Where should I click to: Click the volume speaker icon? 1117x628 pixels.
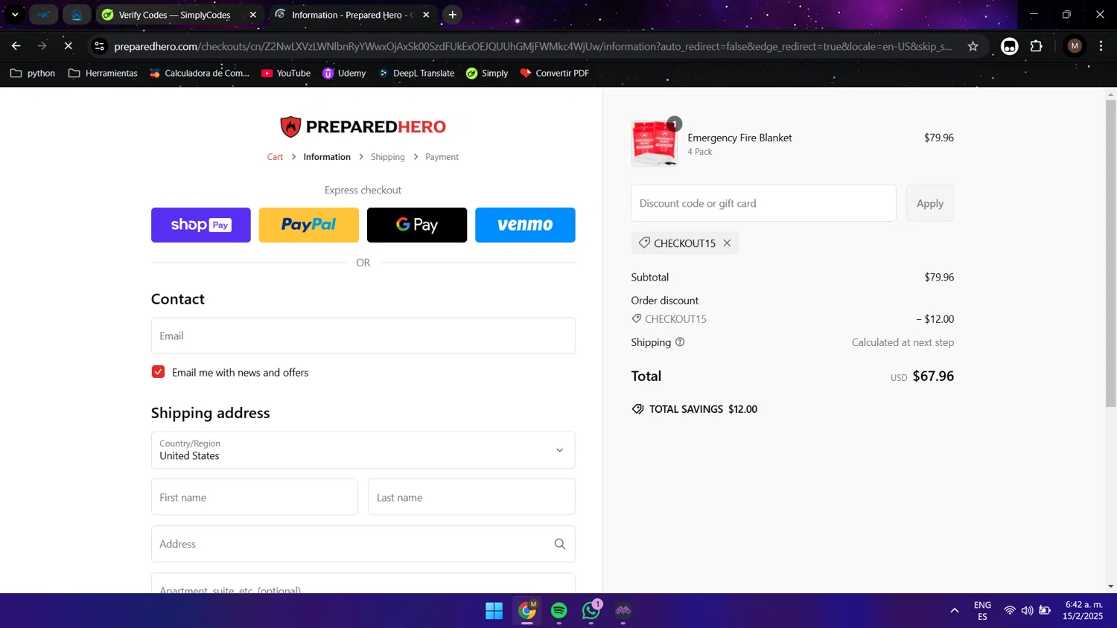tap(1027, 611)
